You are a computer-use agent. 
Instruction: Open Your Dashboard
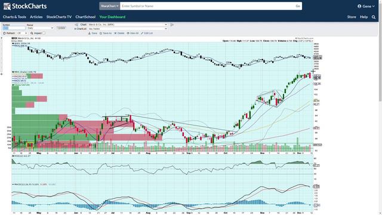point(112,17)
